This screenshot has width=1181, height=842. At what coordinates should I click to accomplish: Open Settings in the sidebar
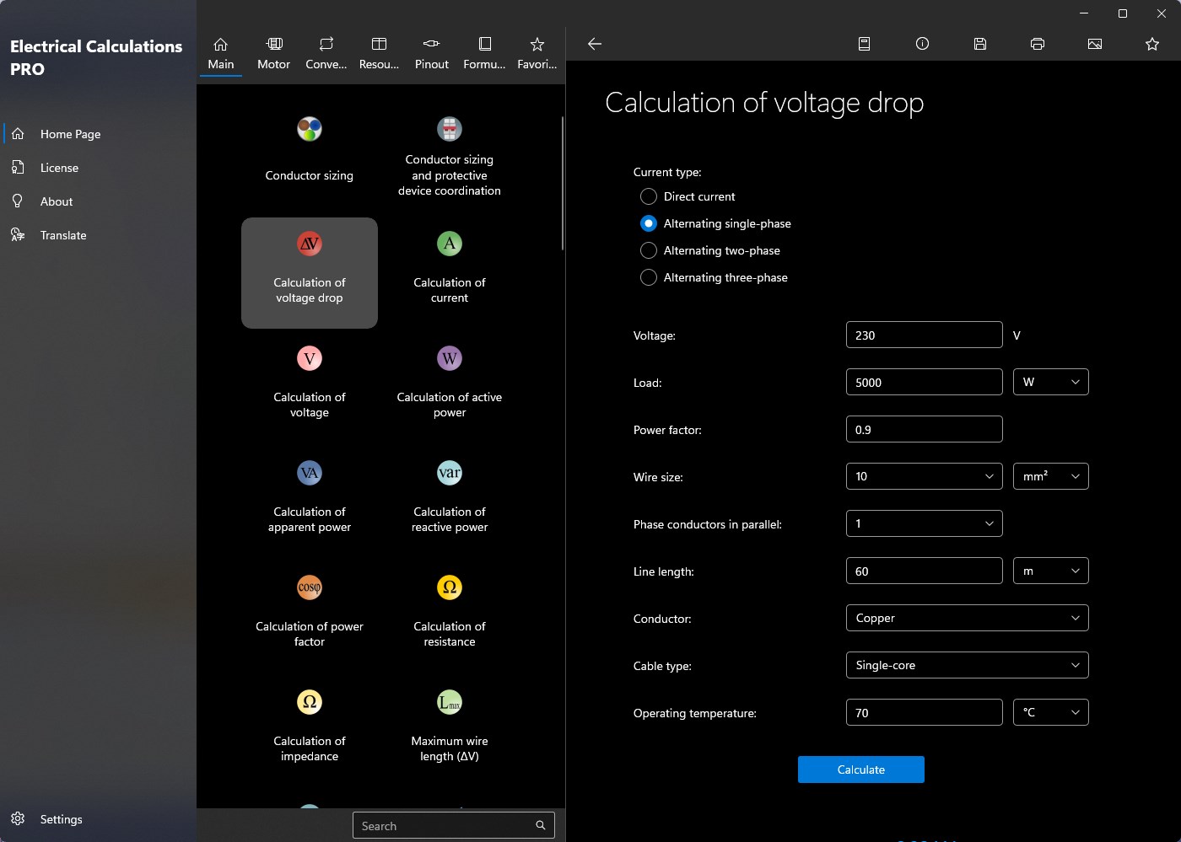pyautogui.click(x=99, y=819)
